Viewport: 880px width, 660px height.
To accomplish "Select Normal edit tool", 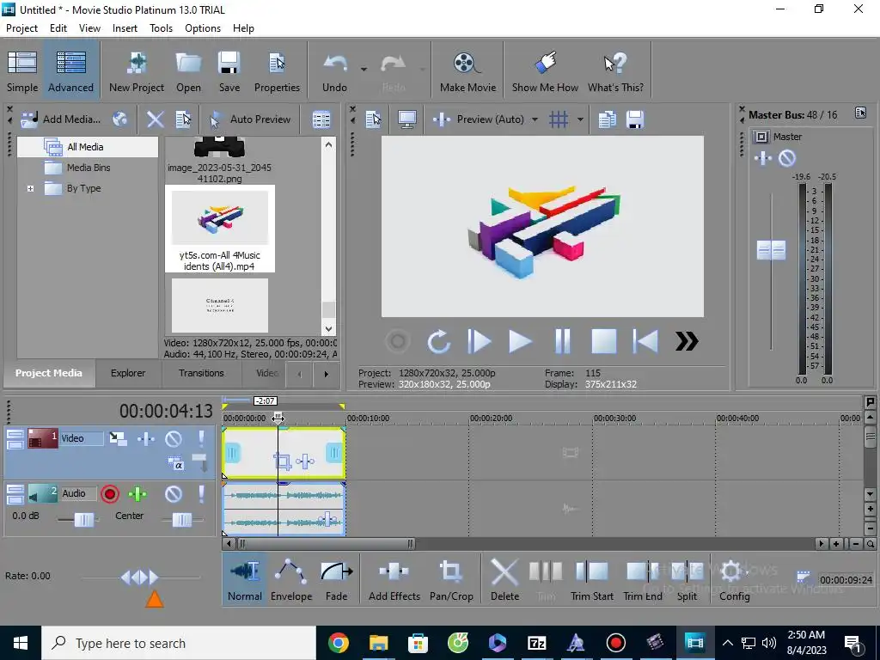I will coord(245,580).
